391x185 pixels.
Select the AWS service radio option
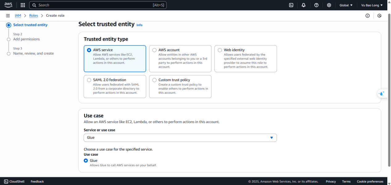pyautogui.click(x=89, y=50)
